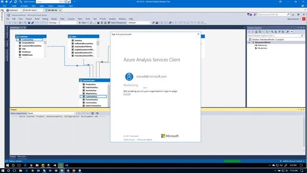Switch to the Dashboard tab
The image size is (307, 173).
tap(12, 10)
